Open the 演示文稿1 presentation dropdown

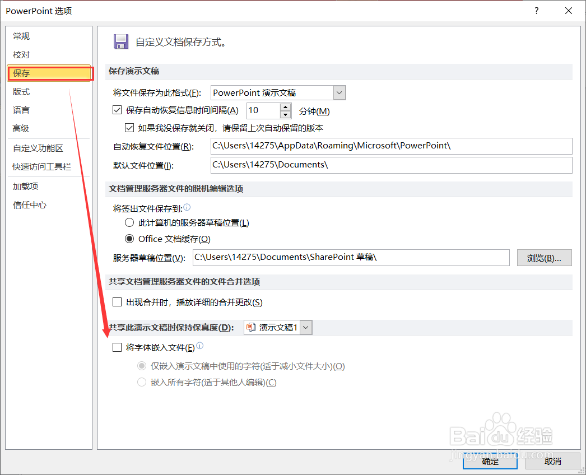click(306, 327)
